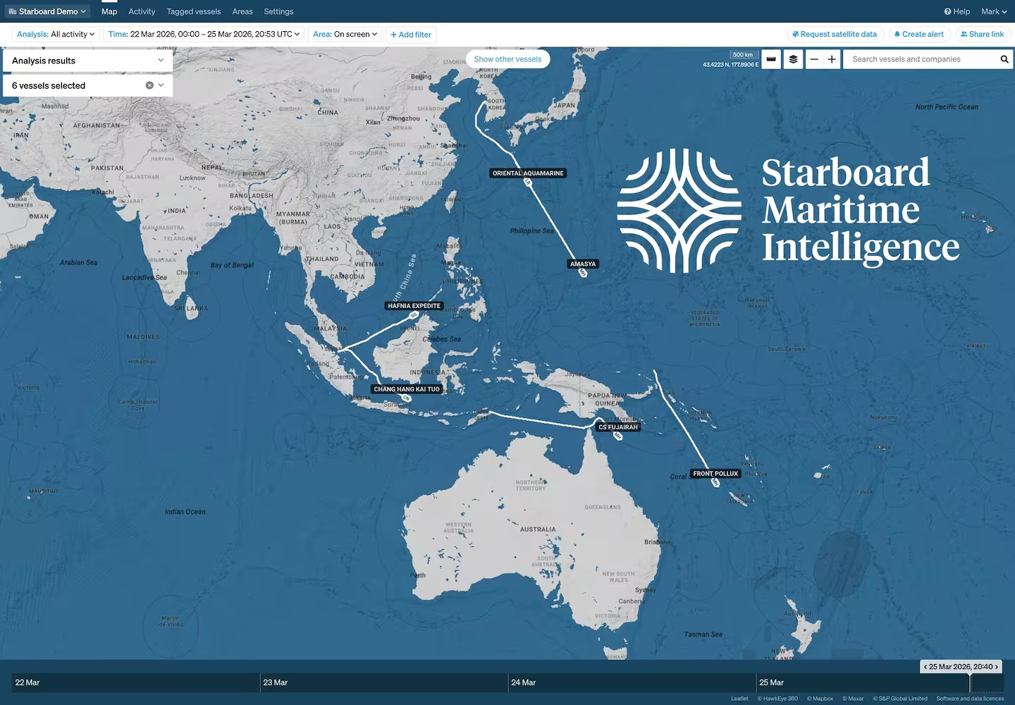The image size is (1015, 705).
Task: Open the Help page
Action: pyautogui.click(x=957, y=11)
